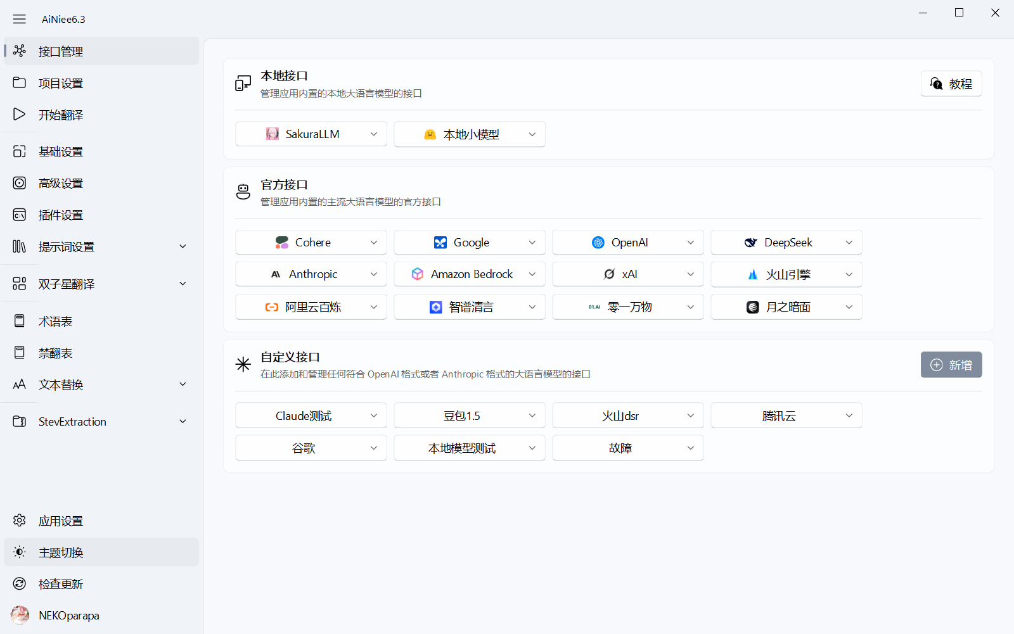Click the 火山引擎 logo icon
Image resolution: width=1014 pixels, height=634 pixels.
point(753,274)
